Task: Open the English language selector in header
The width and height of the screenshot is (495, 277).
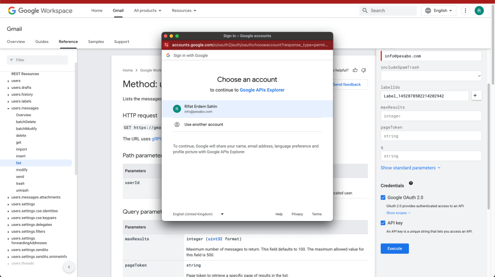Action: tap(438, 11)
